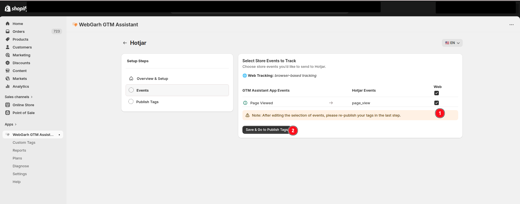This screenshot has width=520, height=204.
Task: Open Custom Tags under WebGarh app
Action: 24,142
